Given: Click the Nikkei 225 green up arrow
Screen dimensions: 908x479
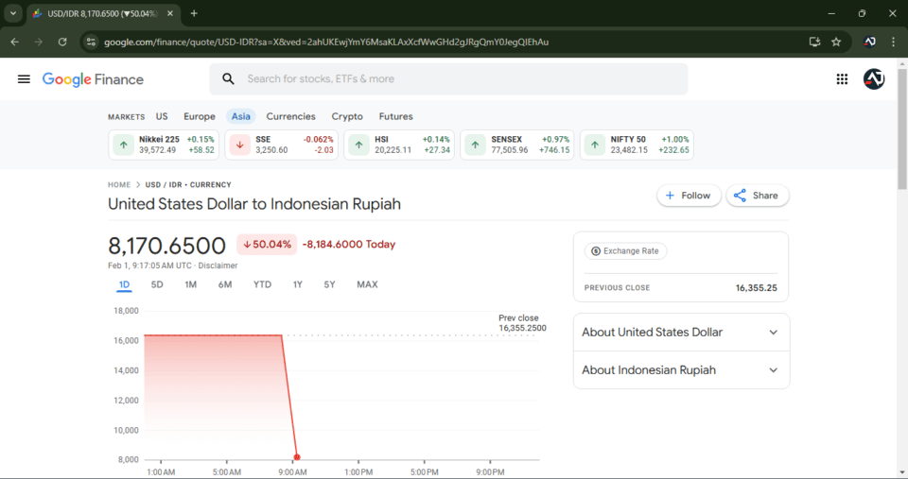Looking at the screenshot, I should tap(123, 145).
